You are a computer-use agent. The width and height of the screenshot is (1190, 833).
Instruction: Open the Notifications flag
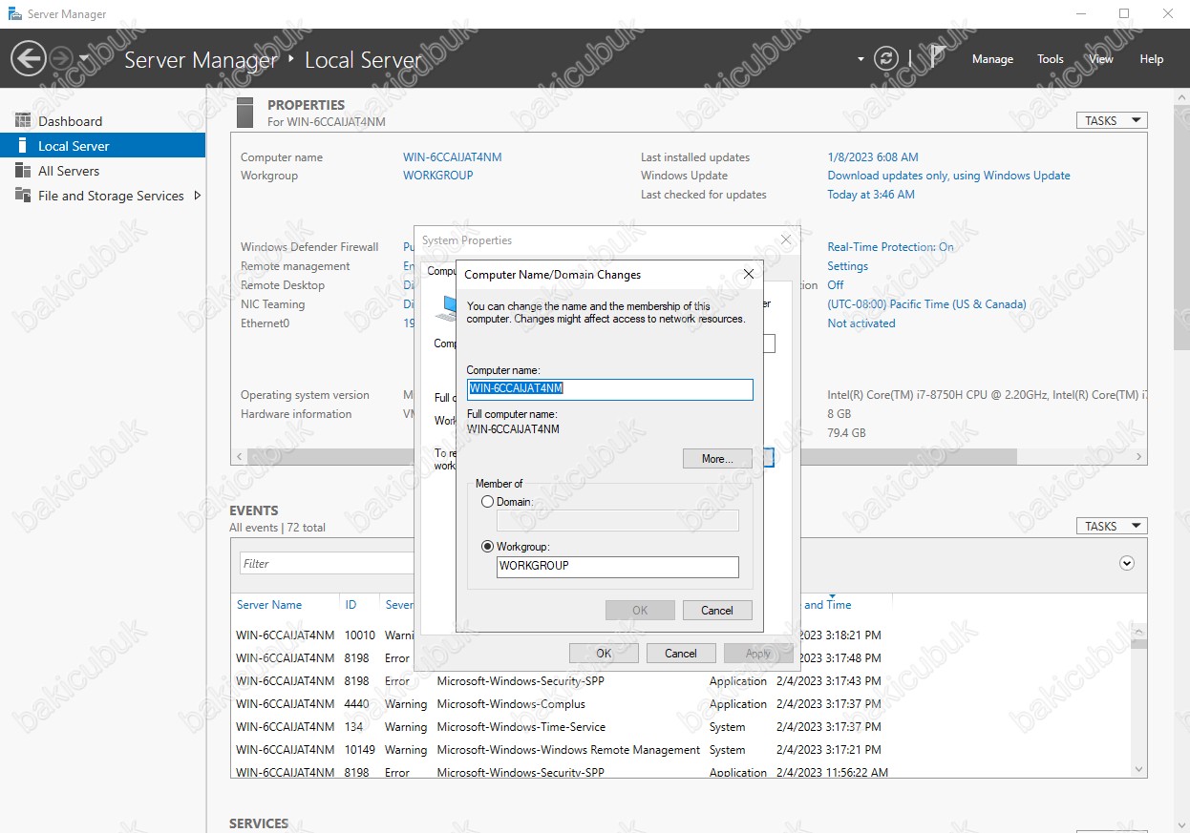click(938, 58)
